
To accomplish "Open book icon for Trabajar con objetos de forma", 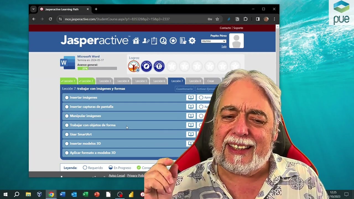I will point(191,125).
